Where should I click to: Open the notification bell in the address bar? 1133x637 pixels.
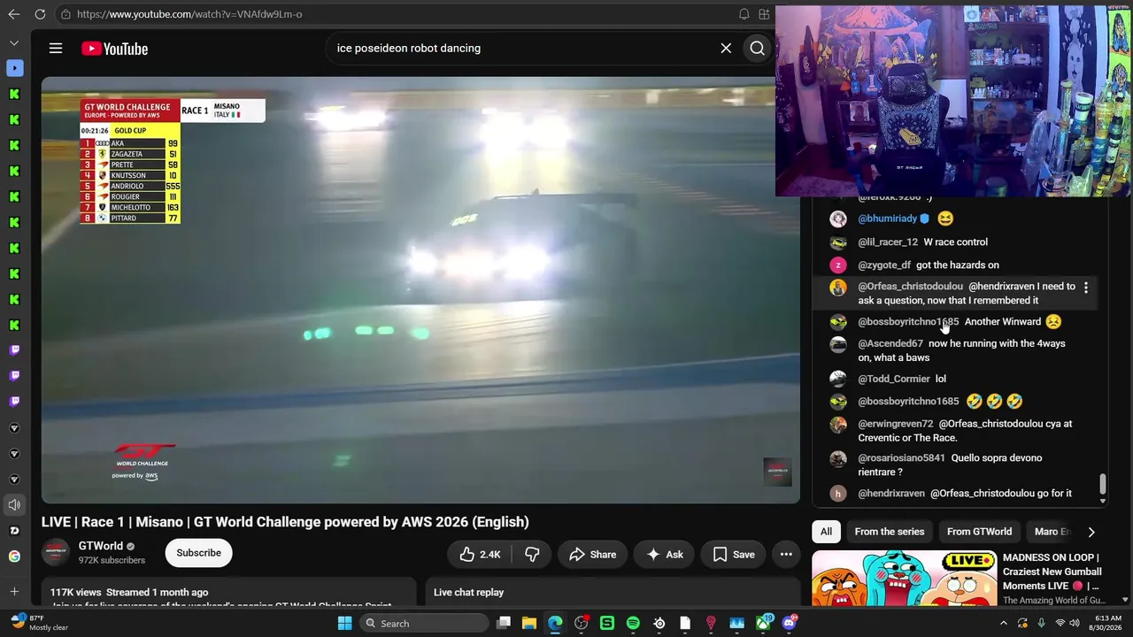point(744,14)
